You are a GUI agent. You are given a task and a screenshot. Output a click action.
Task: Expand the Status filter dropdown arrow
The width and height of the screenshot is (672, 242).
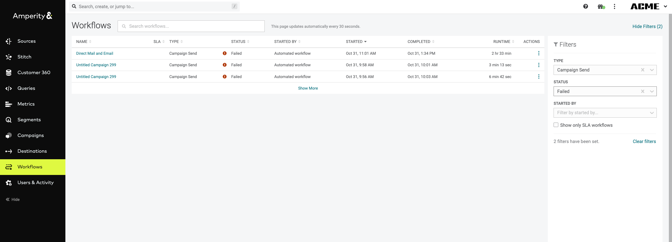tap(652, 91)
